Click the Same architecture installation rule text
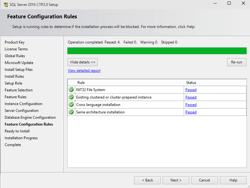 pos(100,112)
